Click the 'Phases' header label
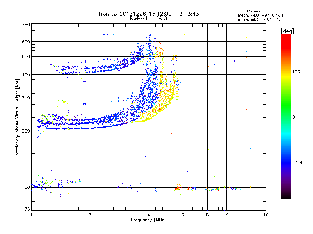This screenshot has width=313, height=234. coord(253,11)
